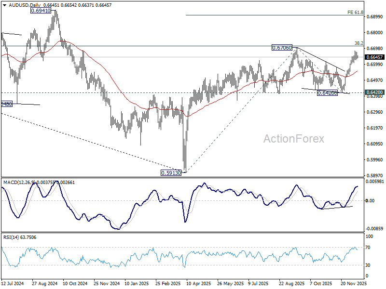Image resolution: width=386 pixels, height=289 pixels.
Task: Click the 0.67060 peak price label
Action: point(282,48)
